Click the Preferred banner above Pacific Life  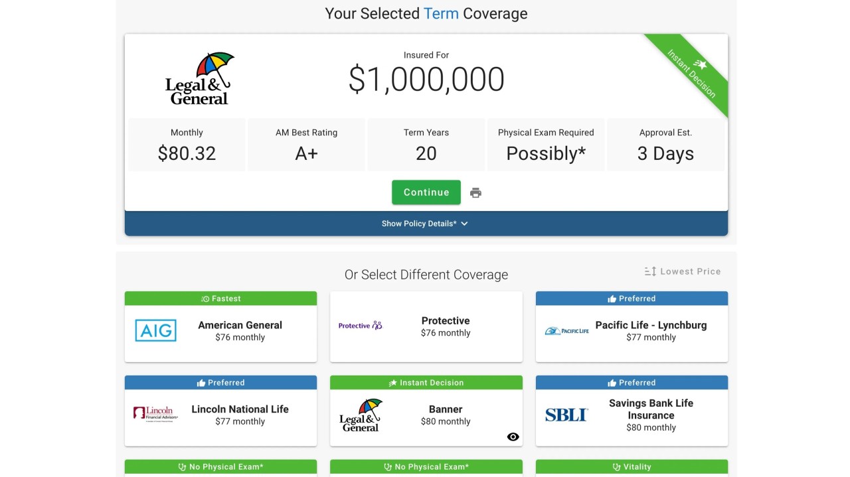coord(632,299)
